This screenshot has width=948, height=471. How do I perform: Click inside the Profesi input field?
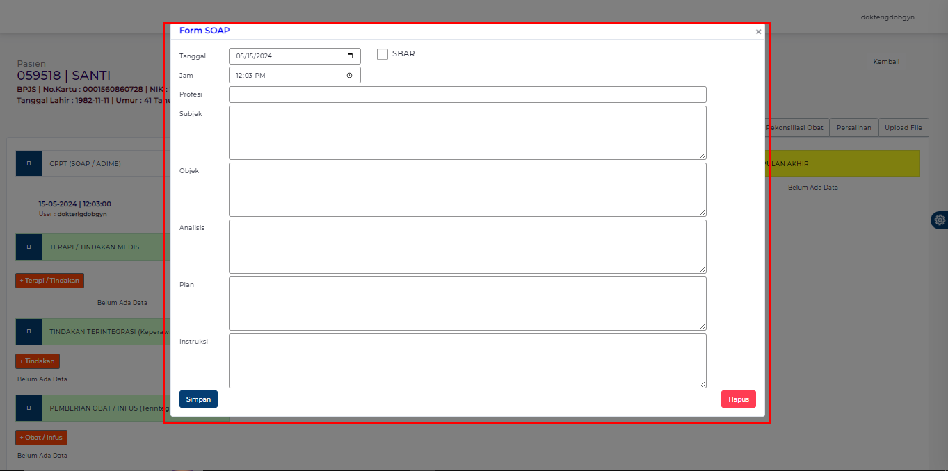(x=467, y=94)
